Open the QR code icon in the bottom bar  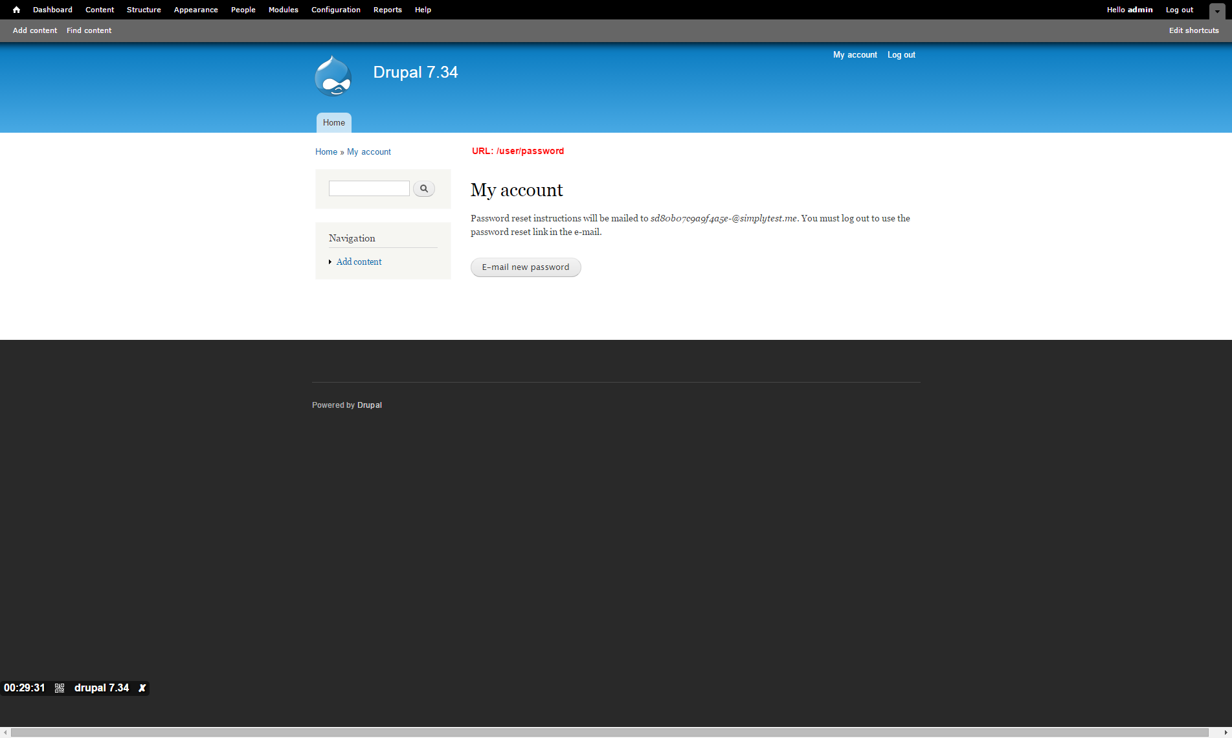tap(59, 688)
